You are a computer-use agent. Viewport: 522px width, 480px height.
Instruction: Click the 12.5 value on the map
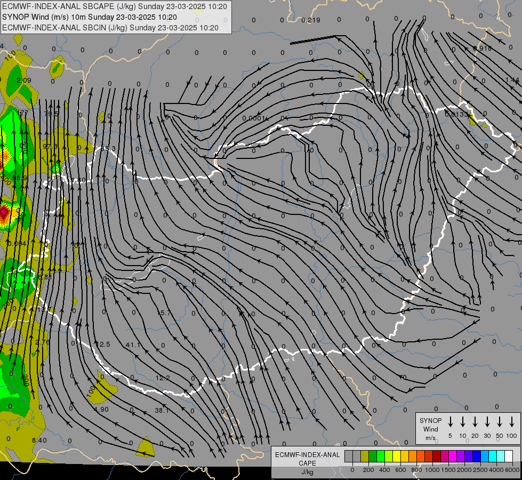coord(102,345)
